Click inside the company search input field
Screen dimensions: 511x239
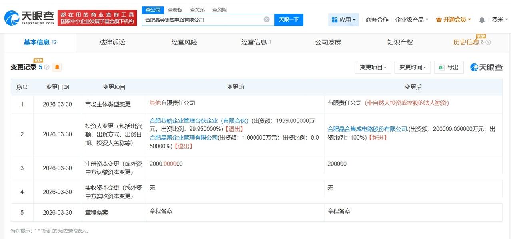[x=200, y=19]
